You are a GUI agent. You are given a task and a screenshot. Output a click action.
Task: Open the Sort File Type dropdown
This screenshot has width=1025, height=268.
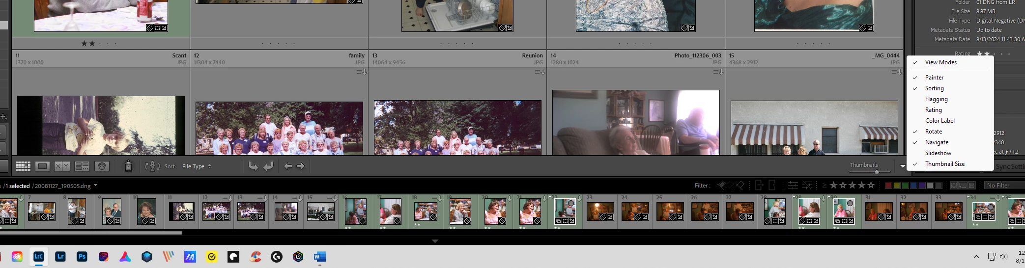(197, 166)
